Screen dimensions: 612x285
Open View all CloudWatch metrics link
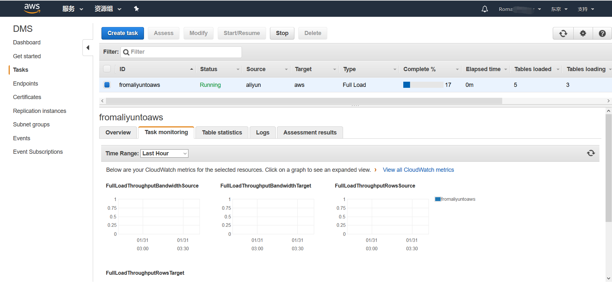[418, 170]
